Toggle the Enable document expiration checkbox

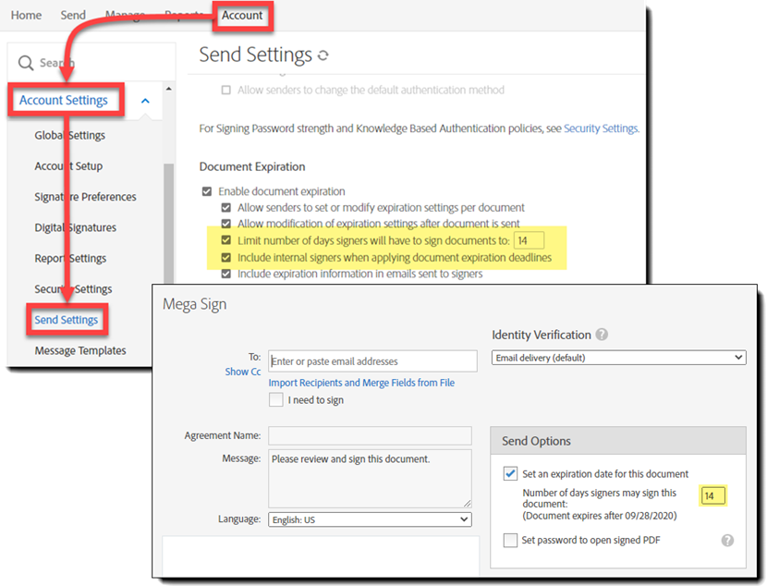point(206,190)
